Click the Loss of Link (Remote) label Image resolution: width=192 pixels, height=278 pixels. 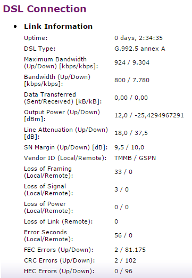click(59, 221)
